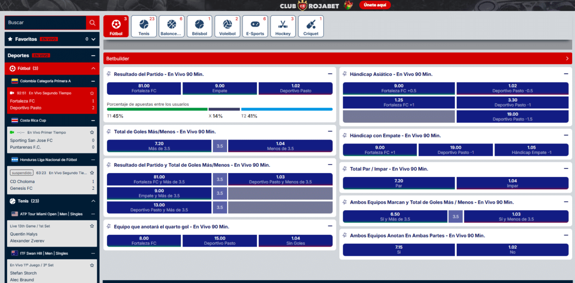575x283 pixels.
Task: Collapse the Tenis (23) sidebar group
Action: pyautogui.click(x=93, y=201)
